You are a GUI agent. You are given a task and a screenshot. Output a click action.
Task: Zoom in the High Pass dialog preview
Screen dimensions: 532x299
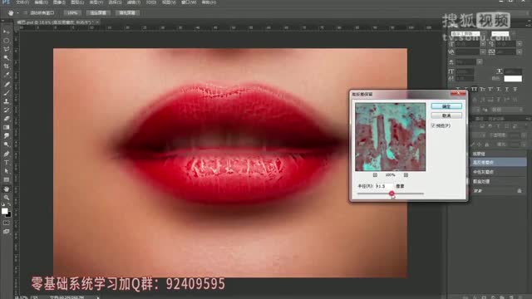tap(406, 175)
